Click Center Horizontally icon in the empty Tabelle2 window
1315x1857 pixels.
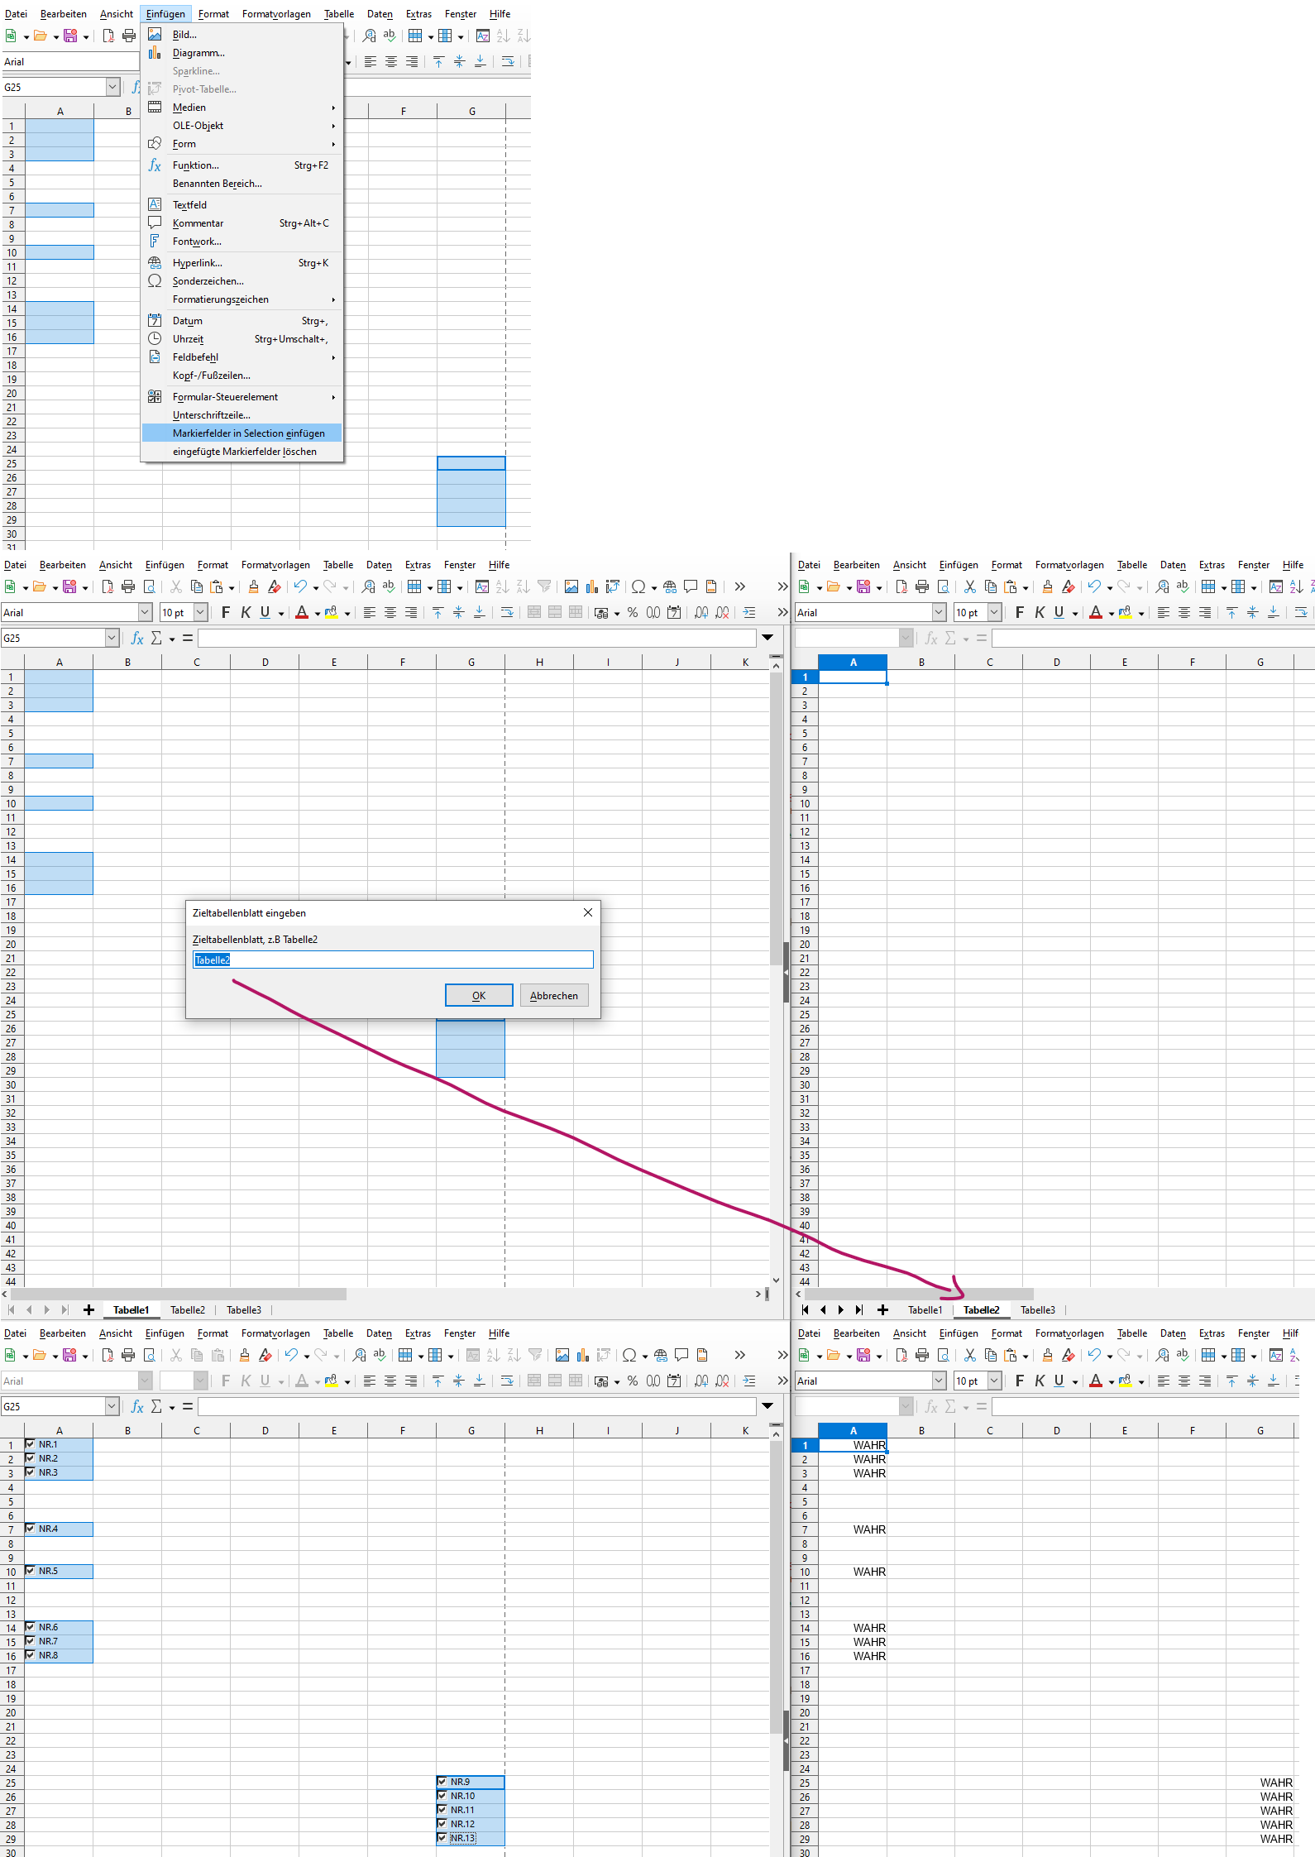[x=1184, y=612]
